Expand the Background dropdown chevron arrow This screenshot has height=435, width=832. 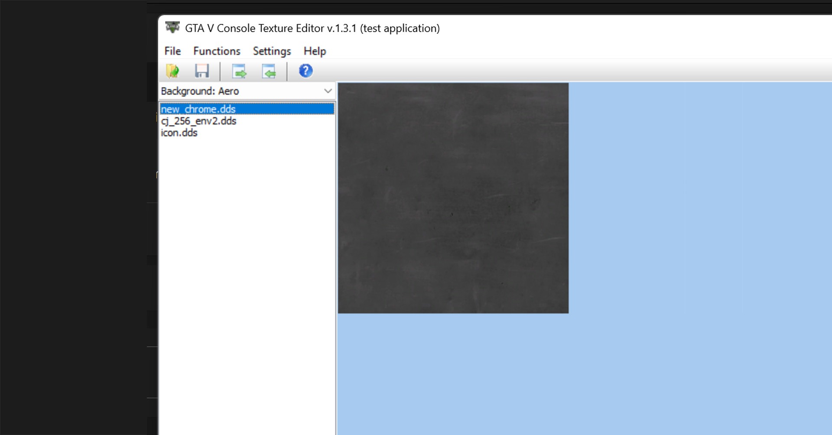(328, 91)
